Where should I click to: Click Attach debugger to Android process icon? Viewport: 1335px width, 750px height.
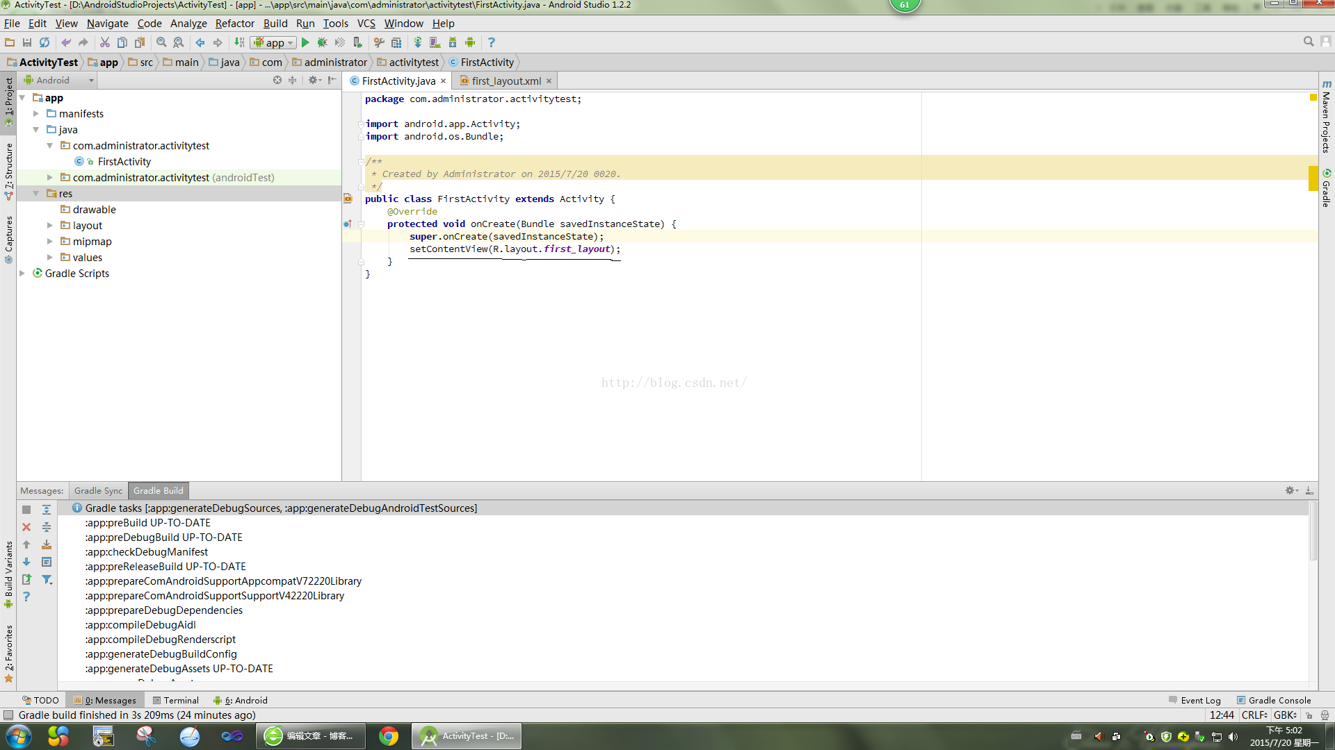click(x=357, y=42)
